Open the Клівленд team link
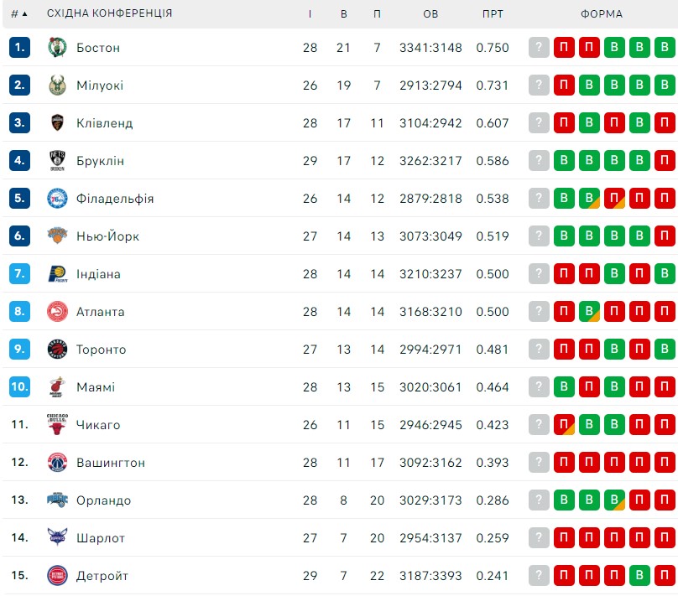The height and width of the screenshot is (596, 678). [105, 123]
